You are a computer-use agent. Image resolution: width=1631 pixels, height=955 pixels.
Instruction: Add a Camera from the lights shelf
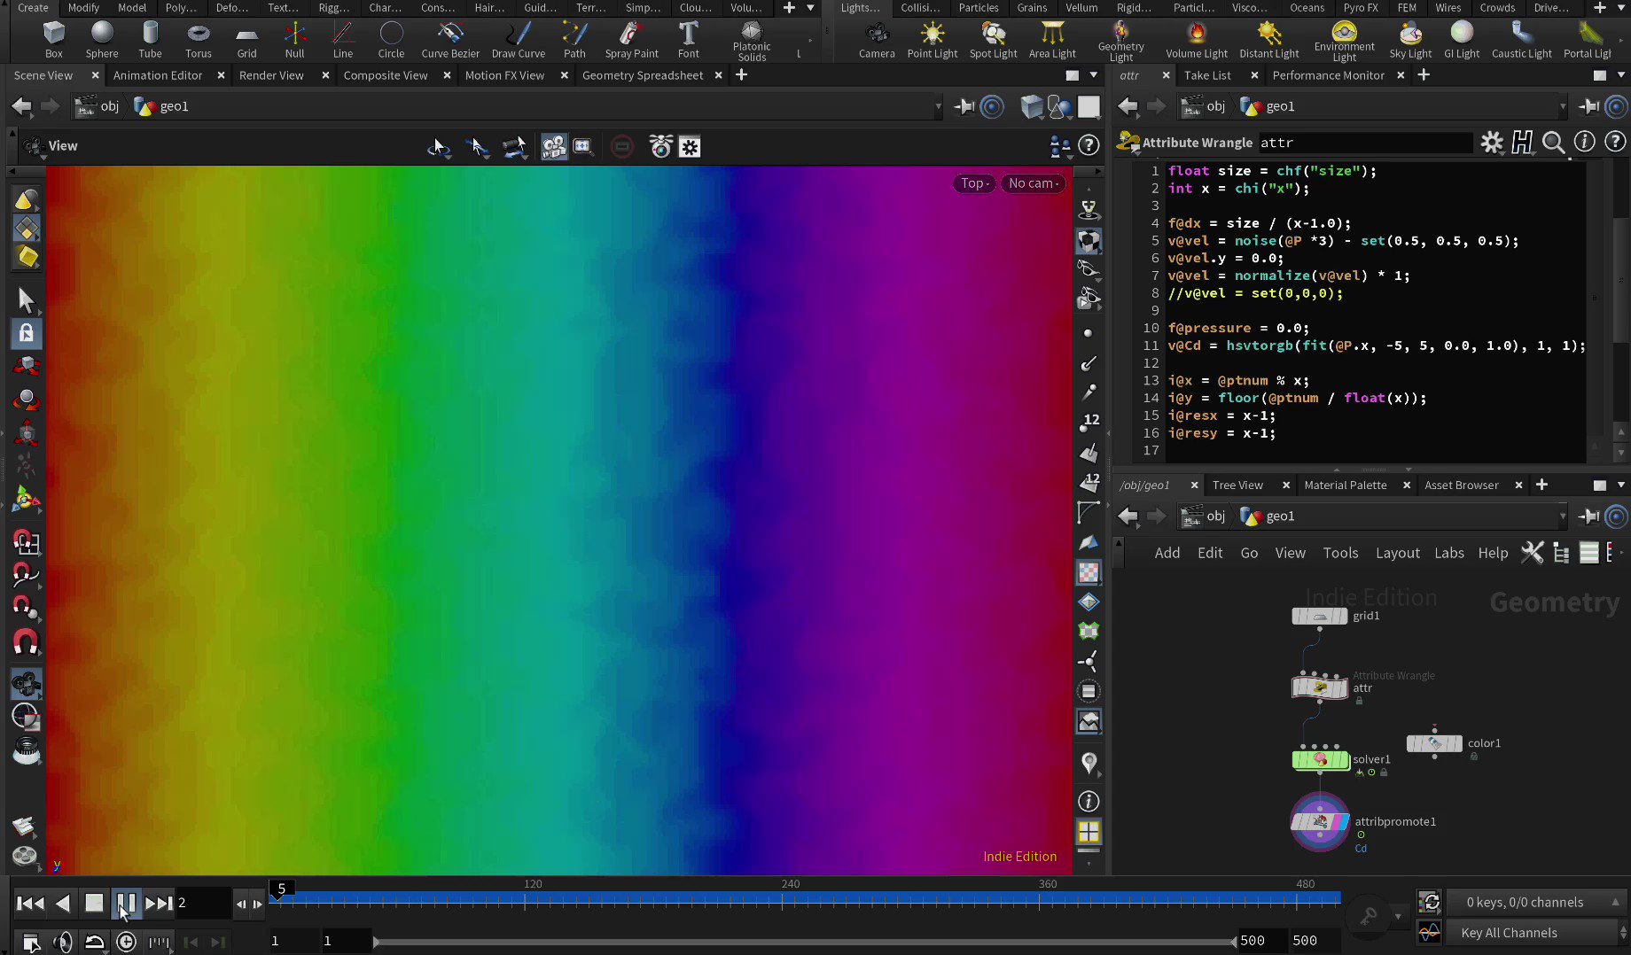point(877,40)
